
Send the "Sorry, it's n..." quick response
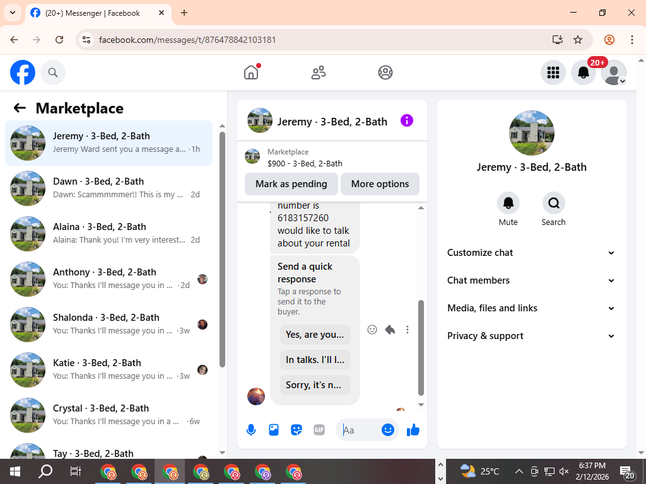(315, 385)
